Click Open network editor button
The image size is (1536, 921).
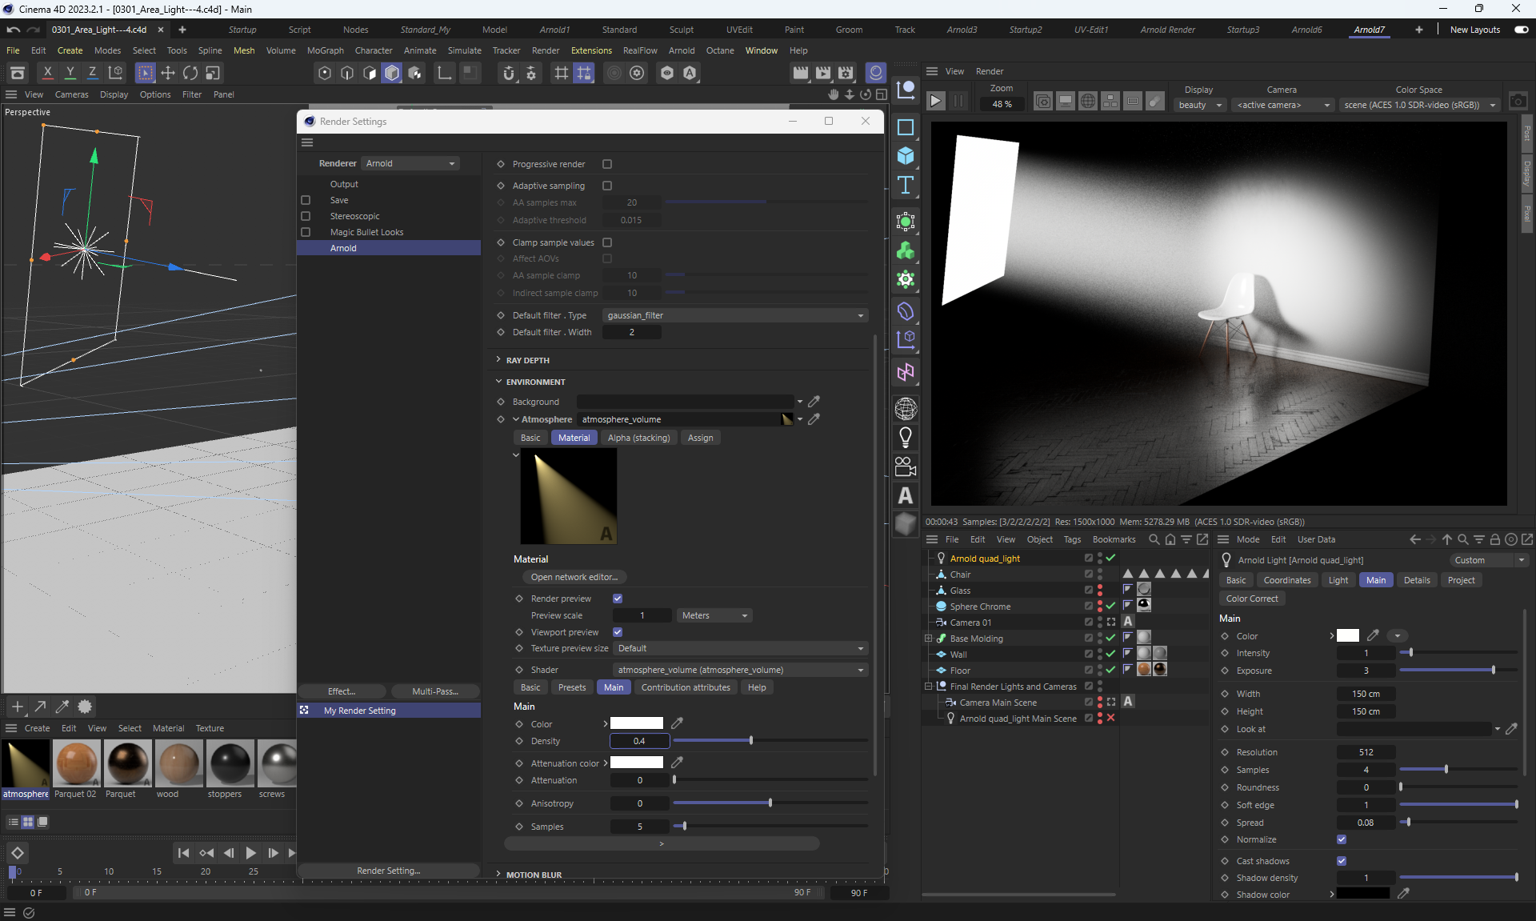pyautogui.click(x=574, y=577)
